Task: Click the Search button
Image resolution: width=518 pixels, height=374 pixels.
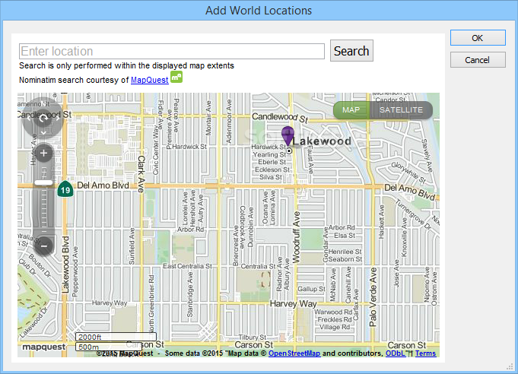Action: click(351, 51)
